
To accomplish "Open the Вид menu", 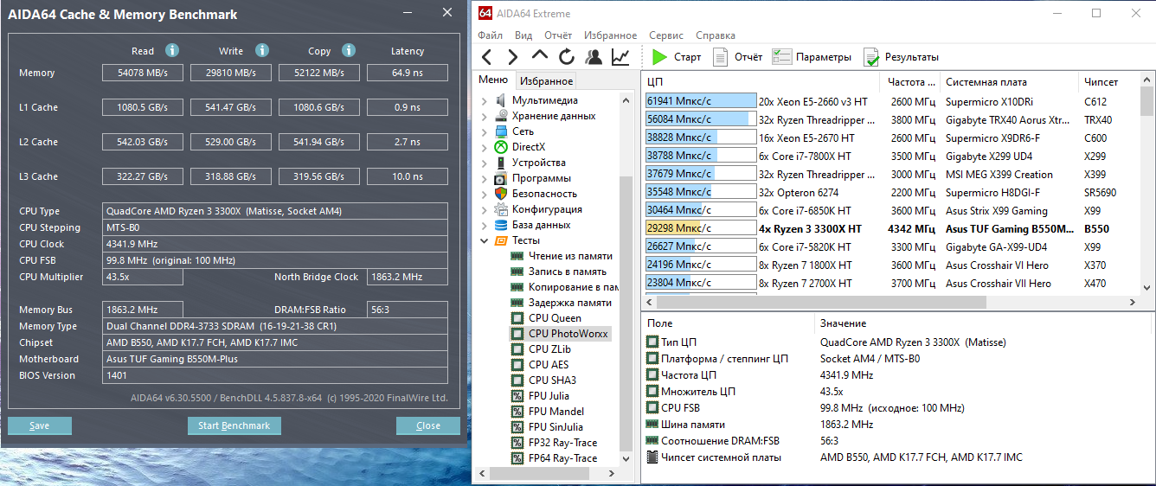I will coord(523,35).
